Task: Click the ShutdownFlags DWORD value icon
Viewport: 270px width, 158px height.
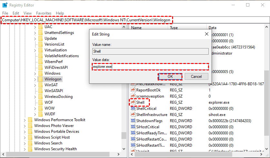Action: click(133, 121)
